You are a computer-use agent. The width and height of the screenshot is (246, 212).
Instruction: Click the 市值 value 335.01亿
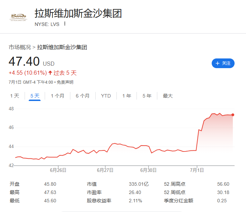[x=139, y=184]
